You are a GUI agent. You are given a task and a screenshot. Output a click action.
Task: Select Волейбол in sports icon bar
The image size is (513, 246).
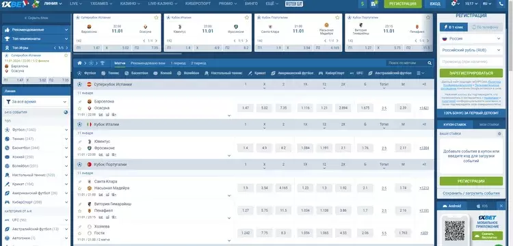pyautogui.click(x=188, y=73)
